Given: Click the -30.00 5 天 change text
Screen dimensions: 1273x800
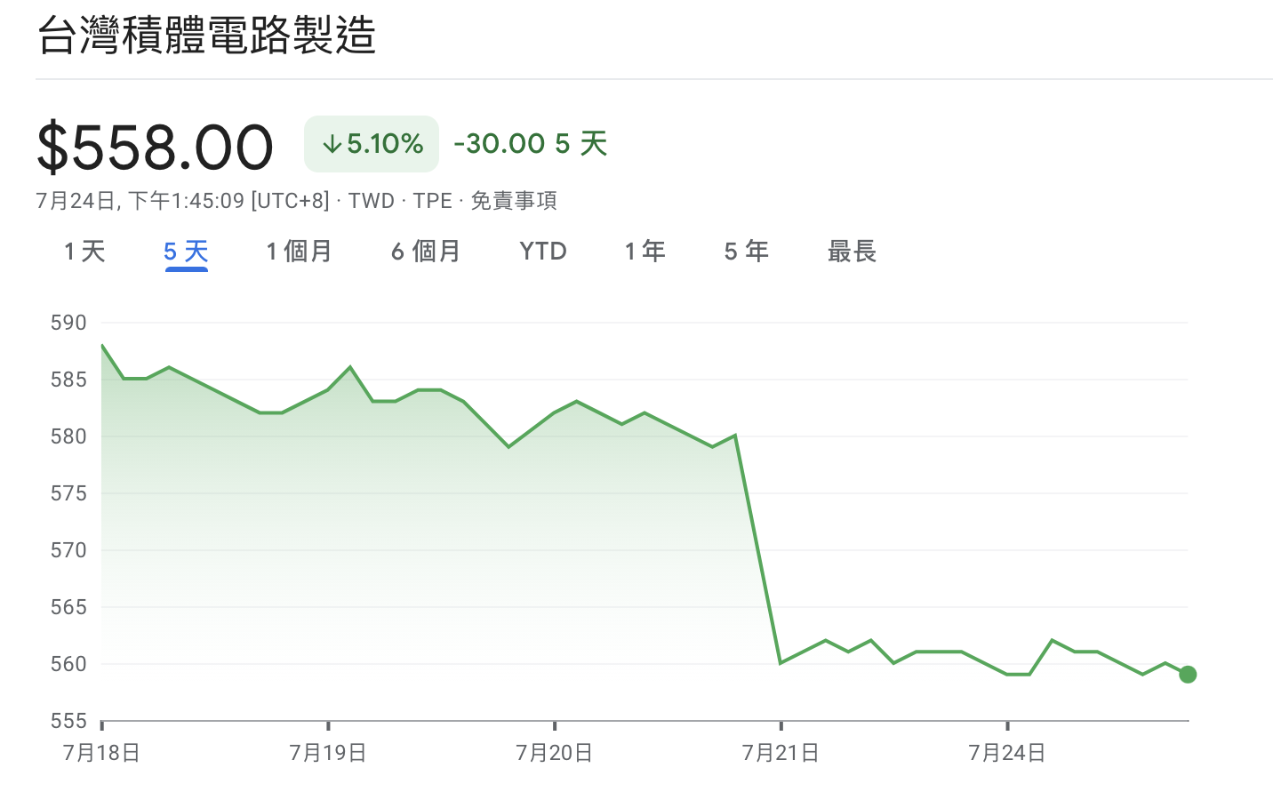Looking at the screenshot, I should [x=531, y=144].
